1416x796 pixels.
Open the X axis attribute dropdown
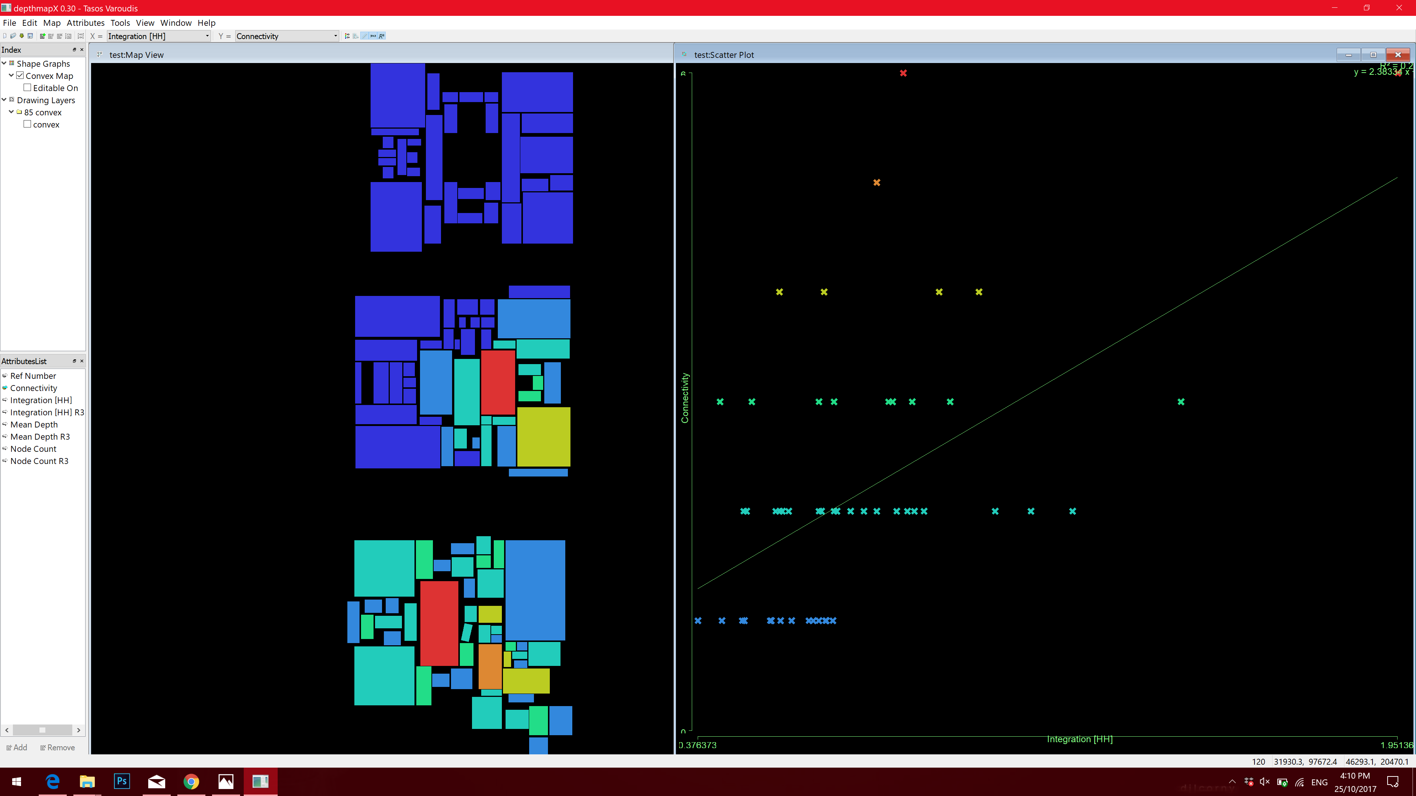(x=206, y=36)
